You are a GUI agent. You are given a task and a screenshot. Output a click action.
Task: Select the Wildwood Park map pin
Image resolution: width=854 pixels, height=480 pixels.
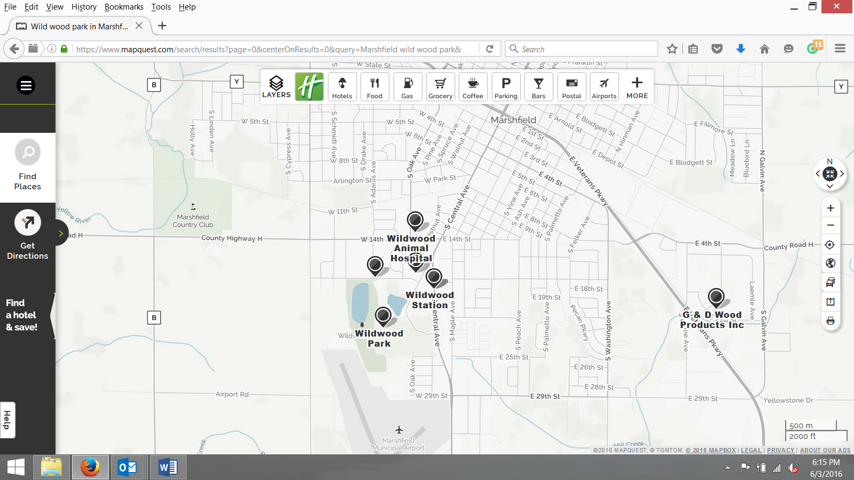[x=383, y=316]
